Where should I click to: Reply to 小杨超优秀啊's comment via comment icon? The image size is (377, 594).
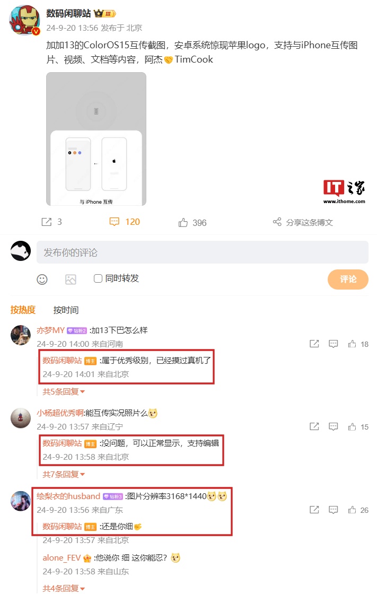[333, 426]
